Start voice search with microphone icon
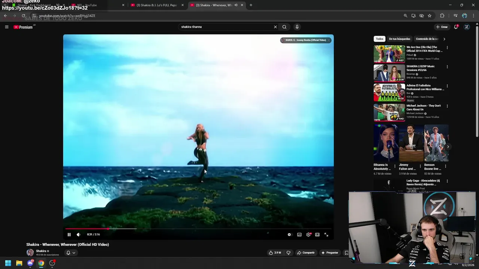Viewport: 479px width, 269px height. click(297, 27)
